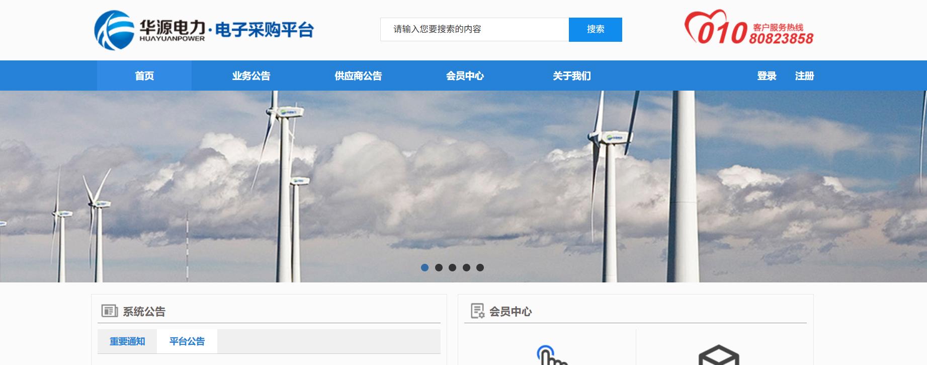This screenshot has height=365, width=927.
Task: Click the 搜索 search button
Action: click(x=596, y=29)
